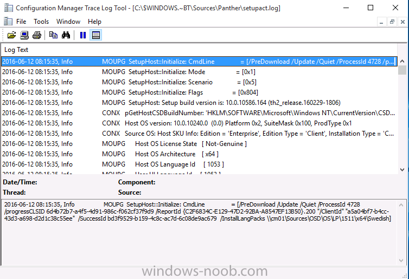Click the Log Text column header
The height and width of the screenshot is (279, 409).
(199, 50)
